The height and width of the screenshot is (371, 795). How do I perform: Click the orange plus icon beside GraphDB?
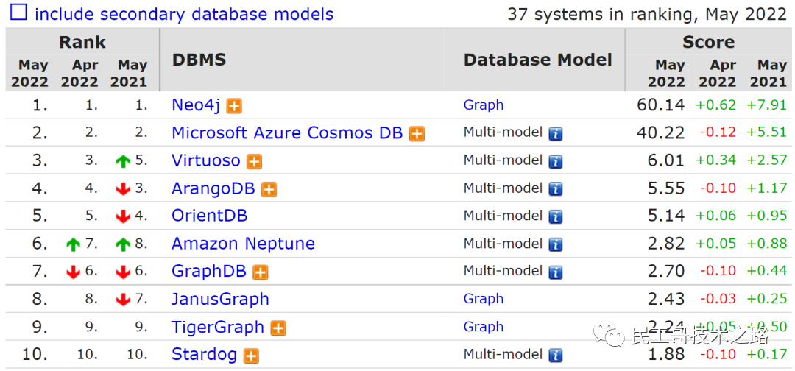[260, 273]
